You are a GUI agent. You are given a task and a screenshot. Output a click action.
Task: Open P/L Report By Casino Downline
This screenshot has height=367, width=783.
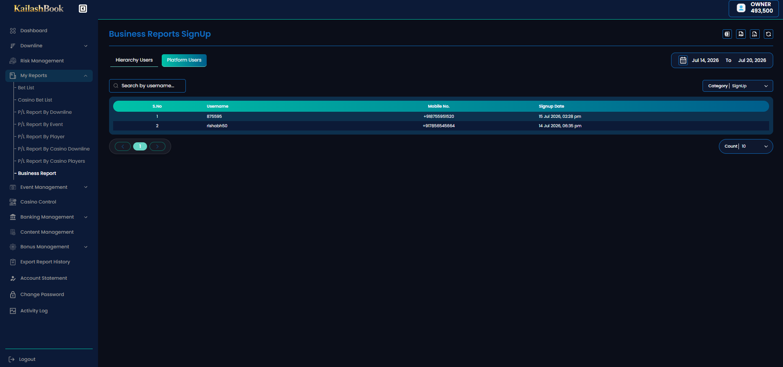click(x=54, y=149)
